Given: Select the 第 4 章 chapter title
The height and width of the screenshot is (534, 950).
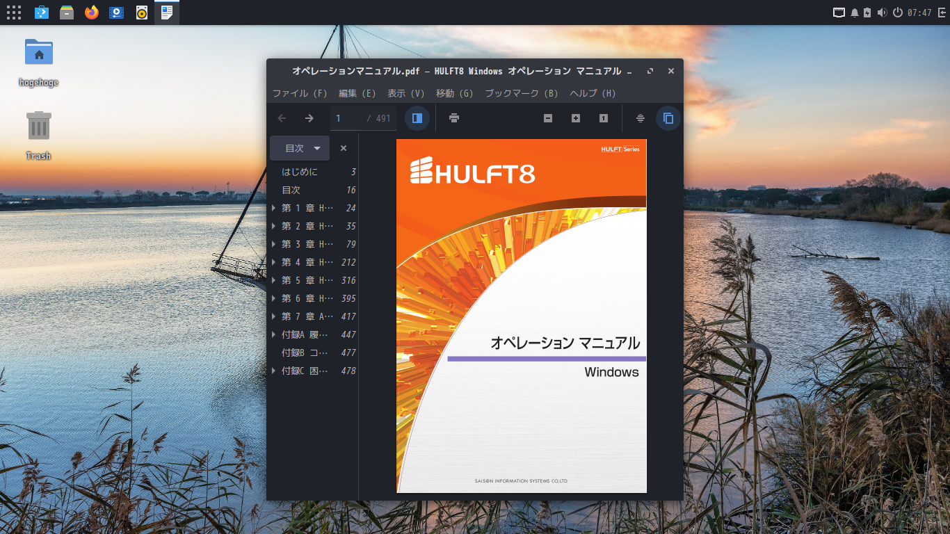Looking at the screenshot, I should [307, 262].
